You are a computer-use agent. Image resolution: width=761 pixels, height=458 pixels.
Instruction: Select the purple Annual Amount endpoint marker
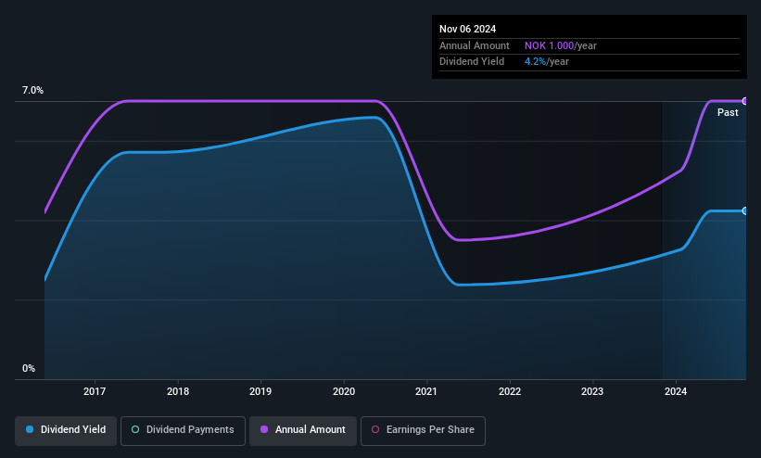(x=745, y=101)
